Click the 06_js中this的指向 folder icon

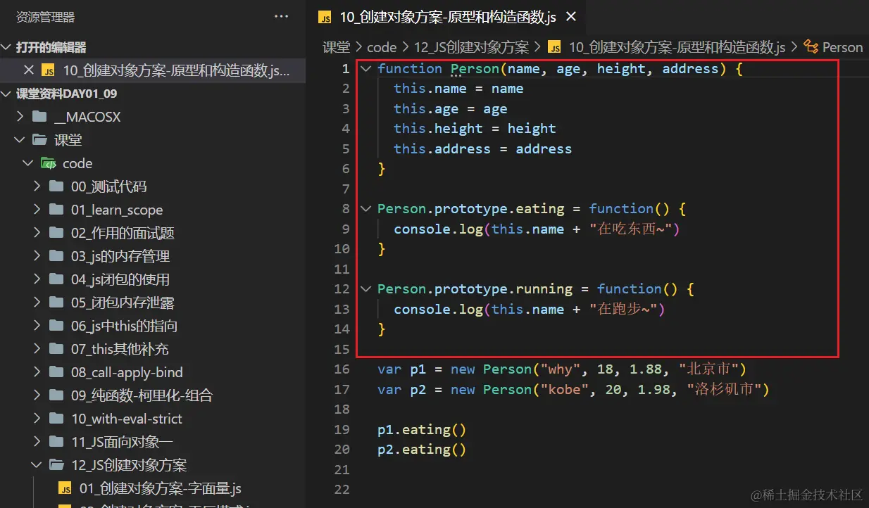[x=57, y=326]
